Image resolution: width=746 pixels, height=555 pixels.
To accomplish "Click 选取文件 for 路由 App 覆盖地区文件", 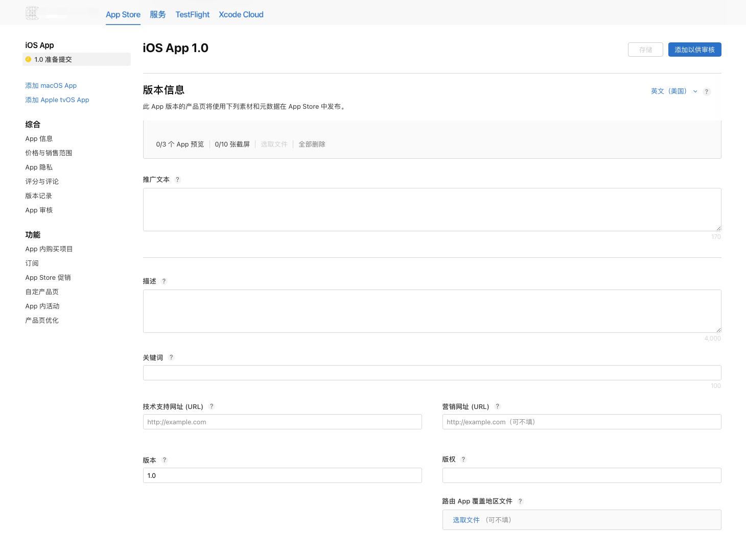I will click(x=466, y=520).
